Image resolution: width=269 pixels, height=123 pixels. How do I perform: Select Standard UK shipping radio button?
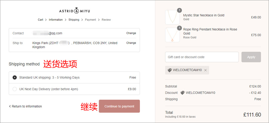click(15, 78)
